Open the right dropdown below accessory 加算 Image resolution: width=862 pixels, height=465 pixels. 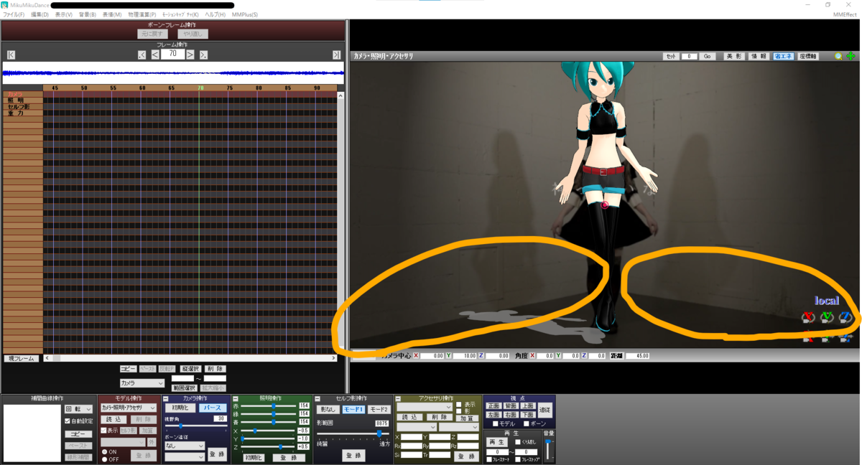coord(459,427)
